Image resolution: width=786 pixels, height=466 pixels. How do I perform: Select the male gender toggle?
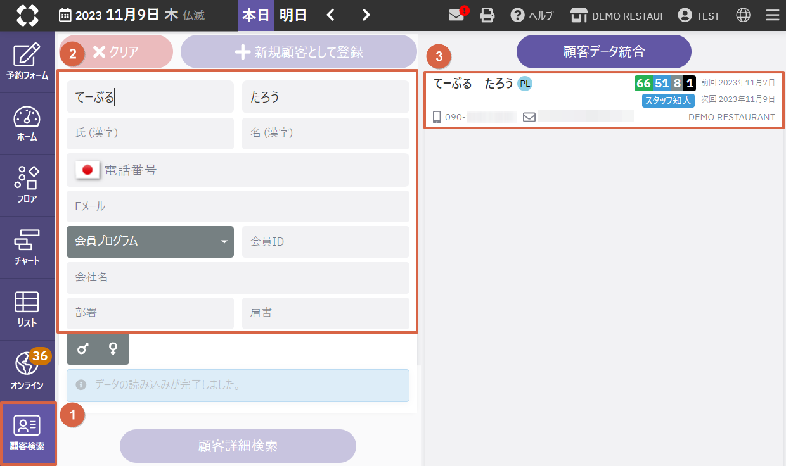coord(82,349)
